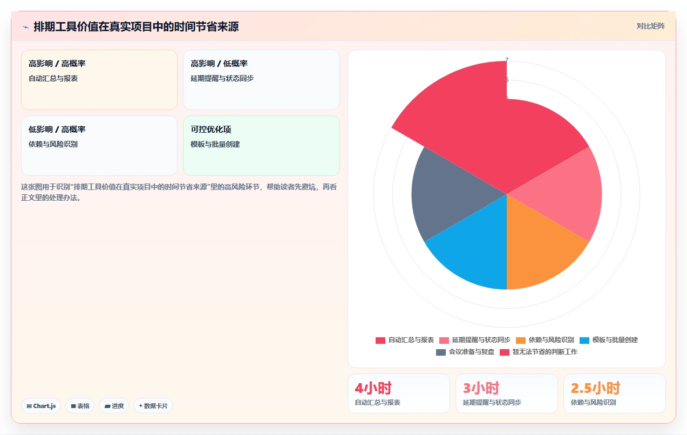This screenshot has width=687, height=435.
Task: Toggle 模板与批量创建 legend swatch
Action: (584, 340)
